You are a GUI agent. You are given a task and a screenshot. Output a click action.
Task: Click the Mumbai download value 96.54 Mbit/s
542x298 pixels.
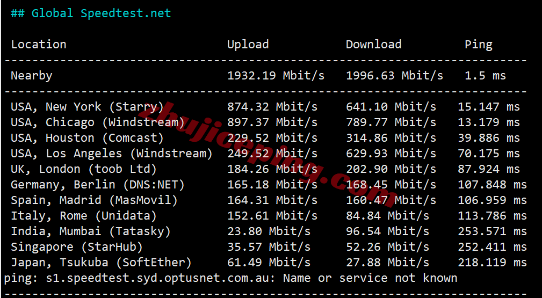(x=387, y=231)
